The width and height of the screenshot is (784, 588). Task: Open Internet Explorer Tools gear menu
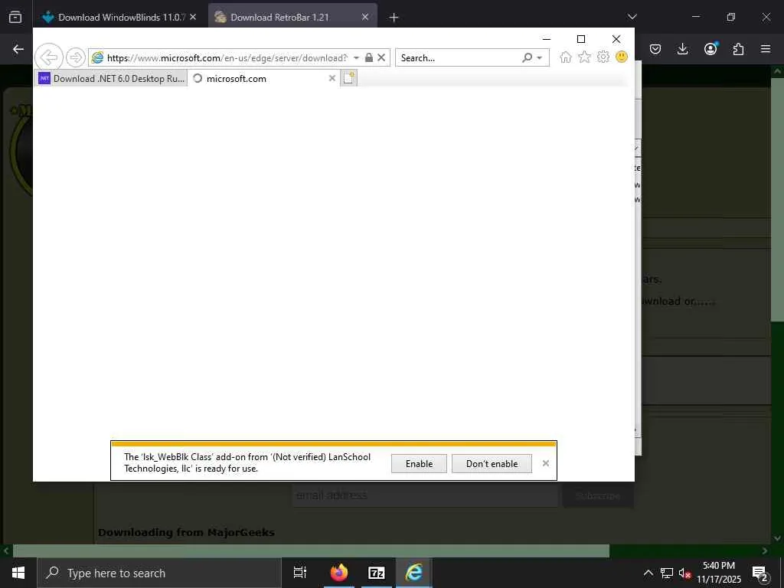pos(603,57)
